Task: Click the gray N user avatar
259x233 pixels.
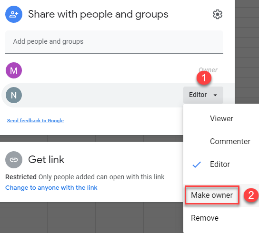Action: tap(14, 95)
